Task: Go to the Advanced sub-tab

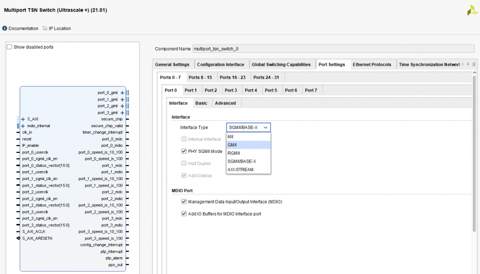Action: 225,103
